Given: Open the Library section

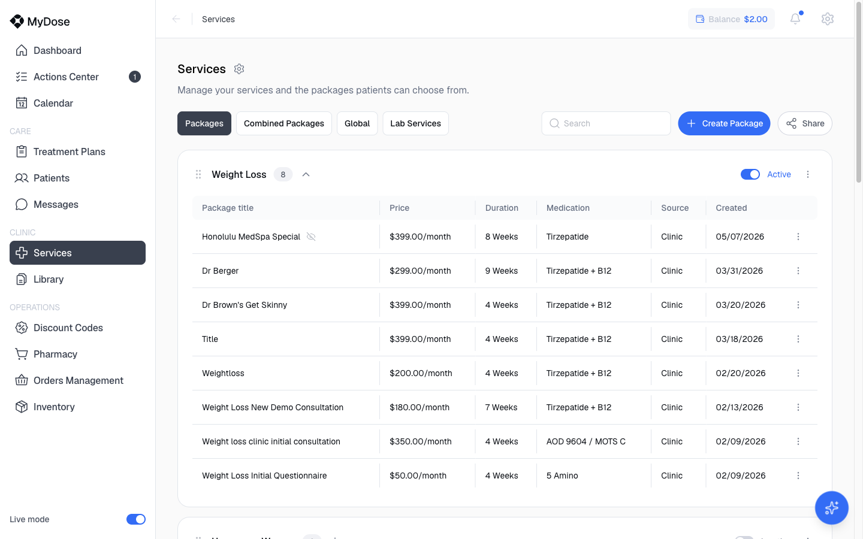Looking at the screenshot, I should coord(77,279).
